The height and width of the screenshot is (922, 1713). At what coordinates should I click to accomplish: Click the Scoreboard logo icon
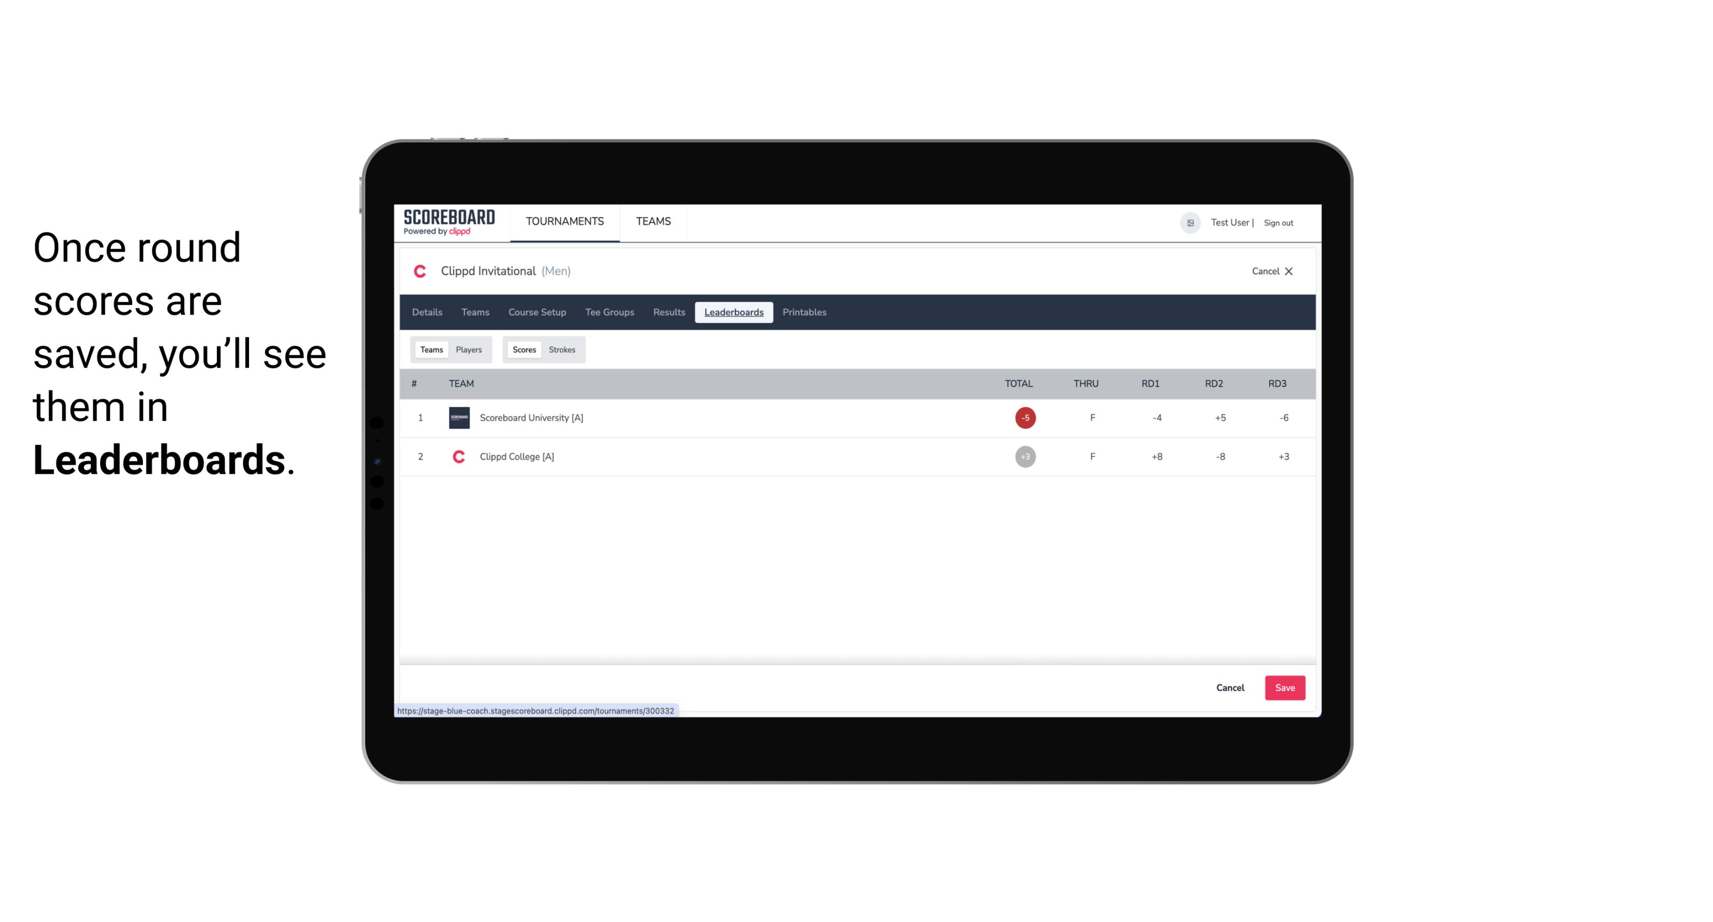[x=448, y=223]
